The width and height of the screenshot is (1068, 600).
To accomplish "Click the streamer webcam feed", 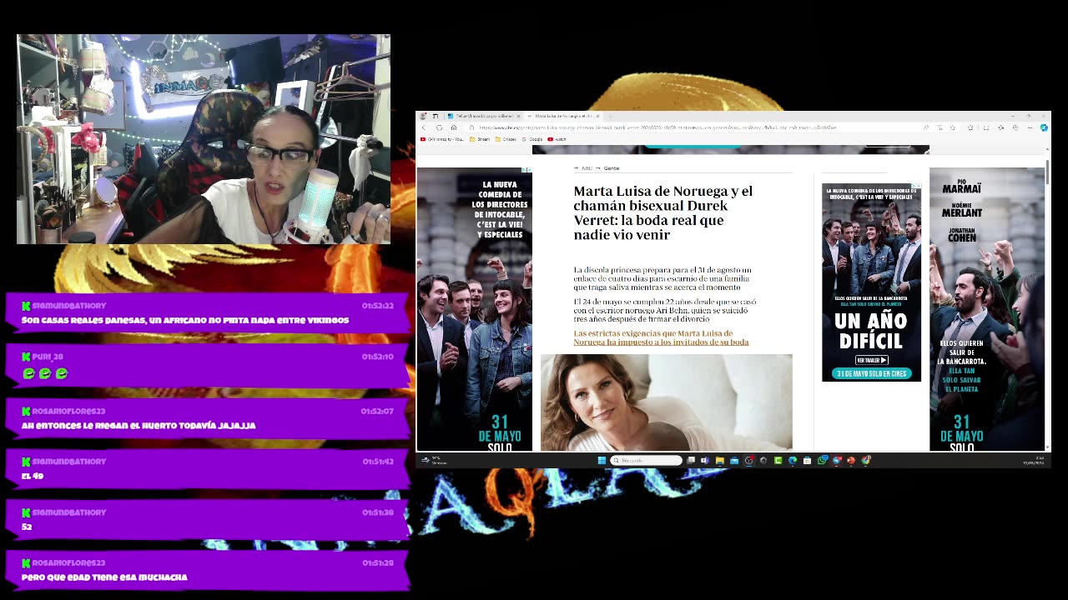I will pyautogui.click(x=204, y=139).
